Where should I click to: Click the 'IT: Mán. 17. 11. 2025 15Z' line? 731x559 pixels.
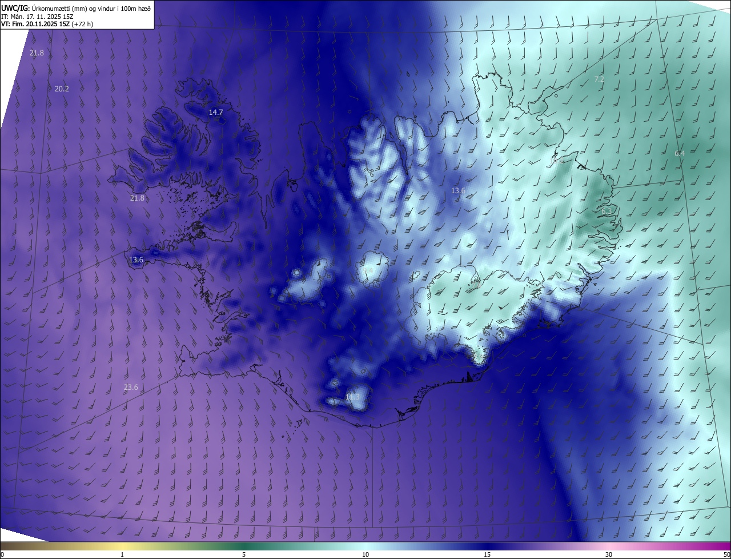[x=37, y=17]
